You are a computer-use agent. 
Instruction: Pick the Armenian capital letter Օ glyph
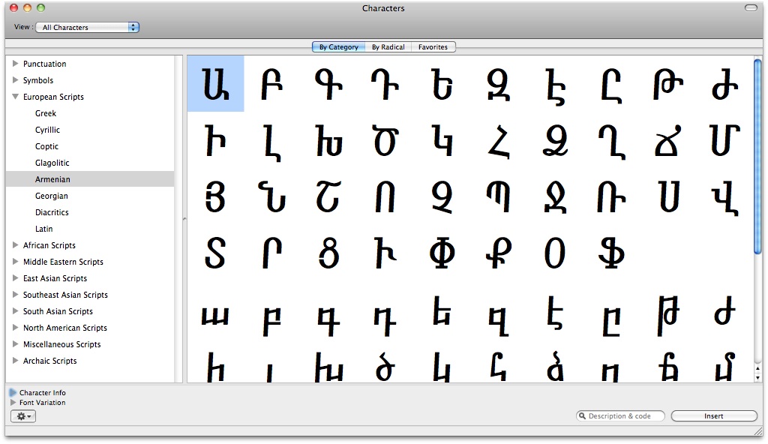pyautogui.click(x=554, y=253)
